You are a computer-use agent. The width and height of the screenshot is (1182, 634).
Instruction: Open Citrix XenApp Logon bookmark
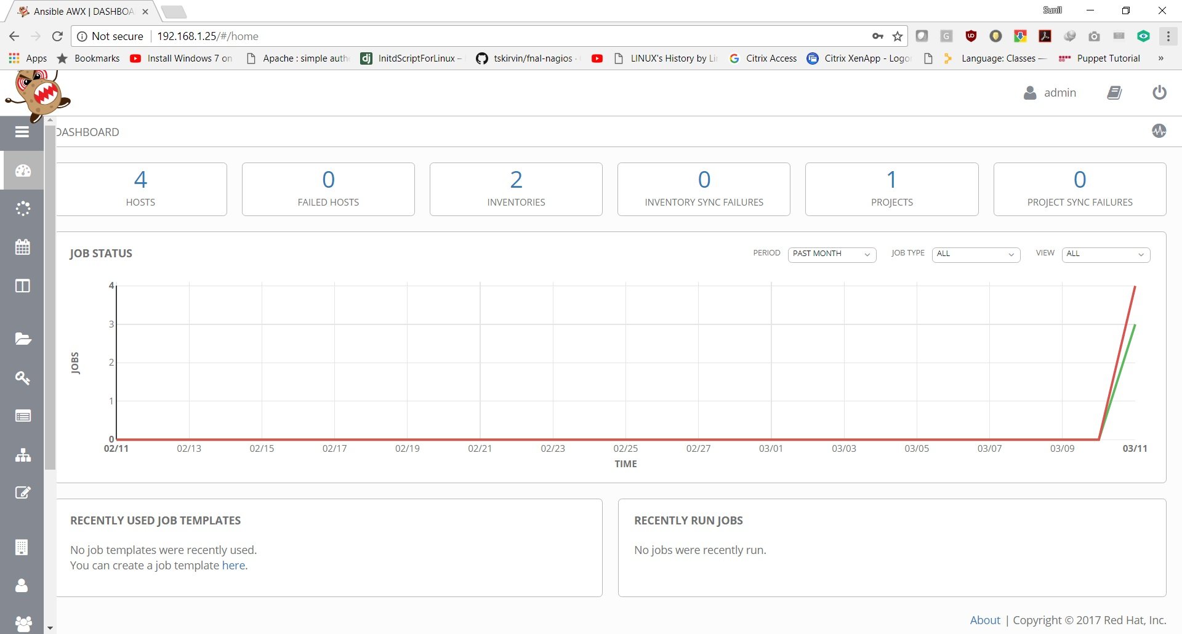pyautogui.click(x=859, y=58)
